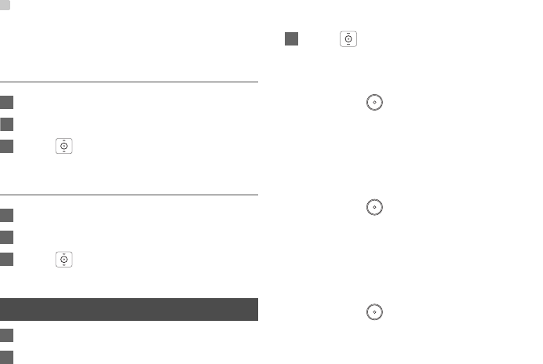
Task: Click the upper horizontal divider line
Action: pos(129,82)
